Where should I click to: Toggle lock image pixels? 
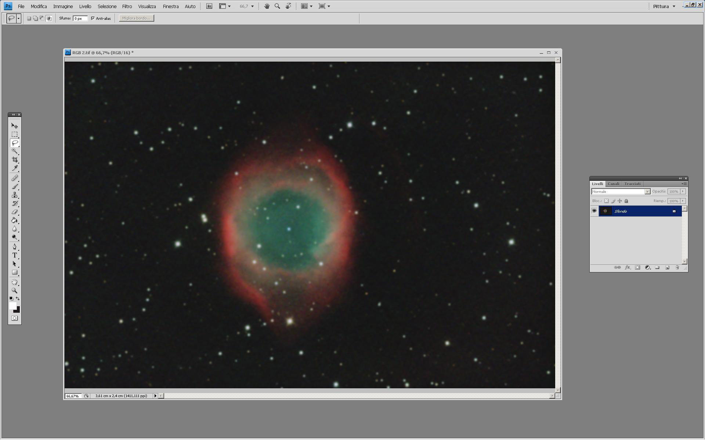click(613, 201)
